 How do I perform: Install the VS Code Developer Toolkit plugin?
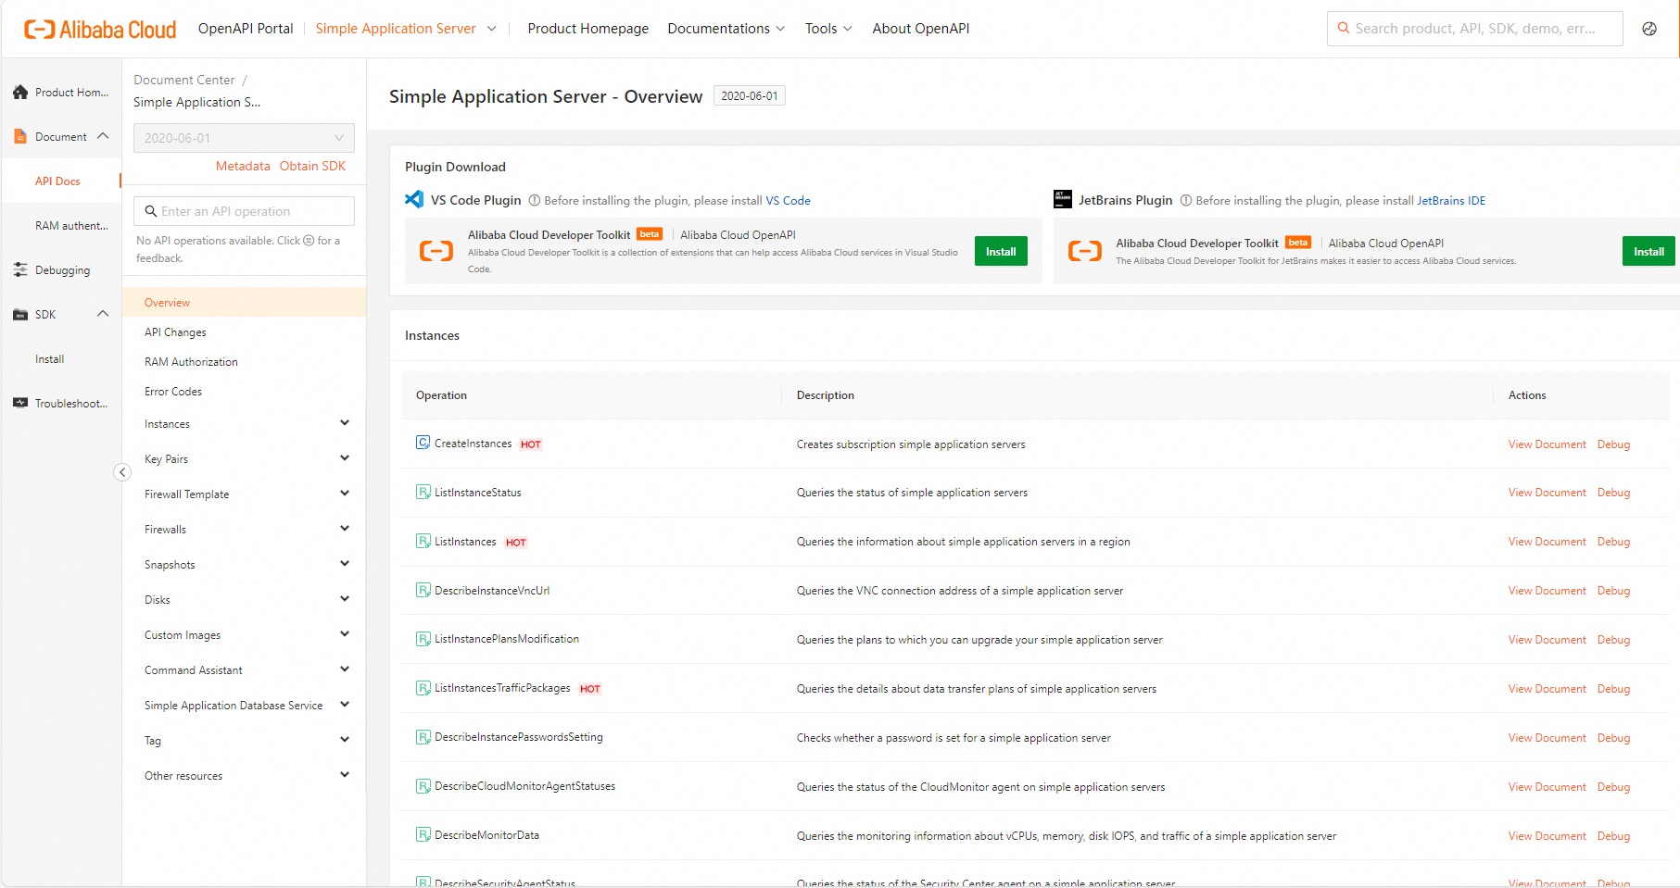click(1001, 252)
